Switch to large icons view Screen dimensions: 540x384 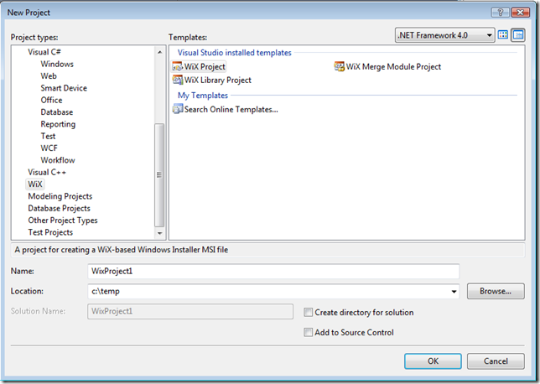[503, 34]
